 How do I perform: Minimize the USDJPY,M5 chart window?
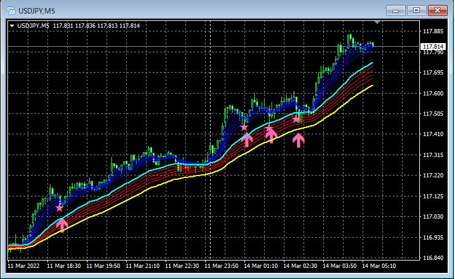pyautogui.click(x=395, y=10)
